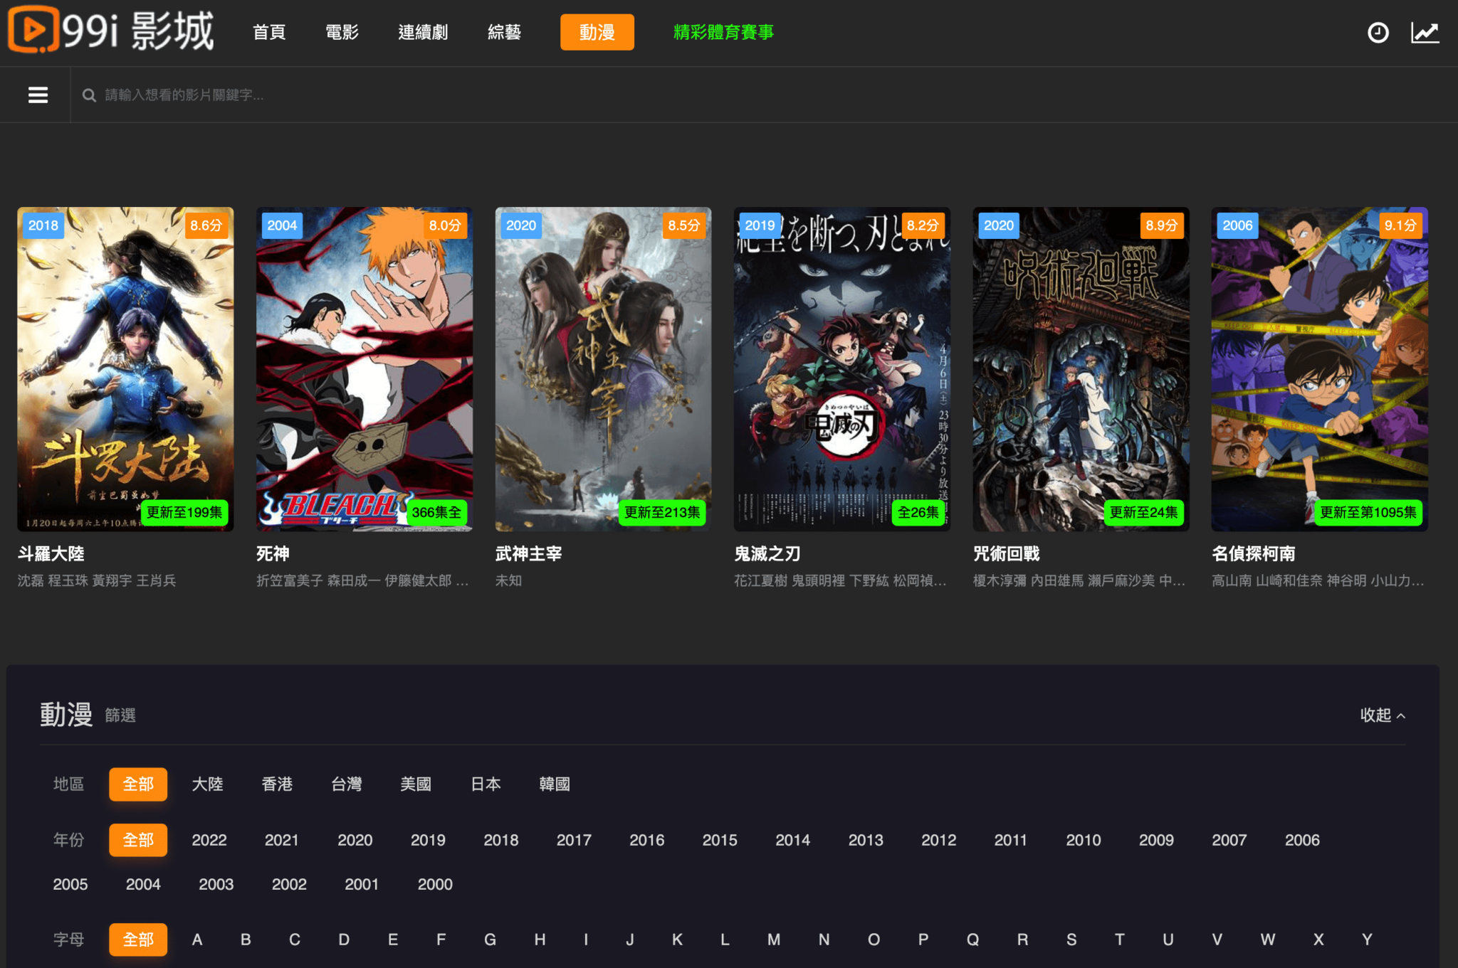This screenshot has height=968, width=1458.
Task: Filter by letter M
Action: (x=773, y=940)
